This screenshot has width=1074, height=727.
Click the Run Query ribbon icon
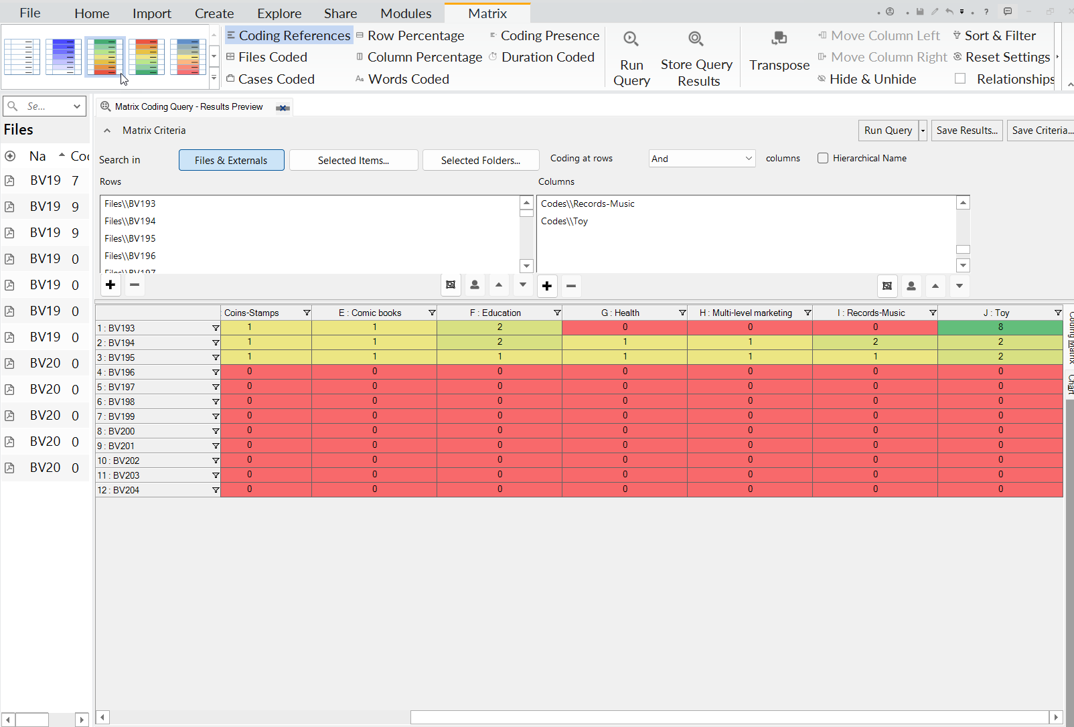point(631,59)
